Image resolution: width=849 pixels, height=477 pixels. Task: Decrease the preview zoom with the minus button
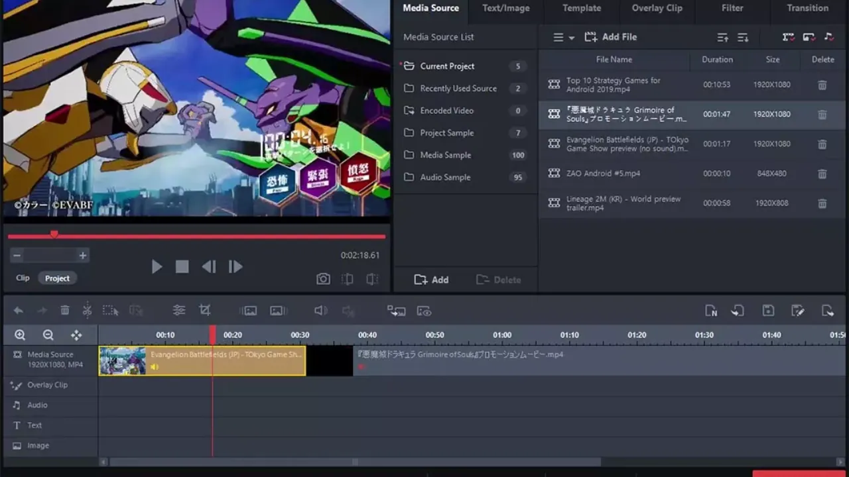17,255
